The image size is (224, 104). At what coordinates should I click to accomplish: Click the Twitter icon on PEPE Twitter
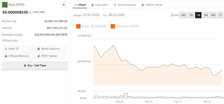pyautogui.click(x=39, y=56)
